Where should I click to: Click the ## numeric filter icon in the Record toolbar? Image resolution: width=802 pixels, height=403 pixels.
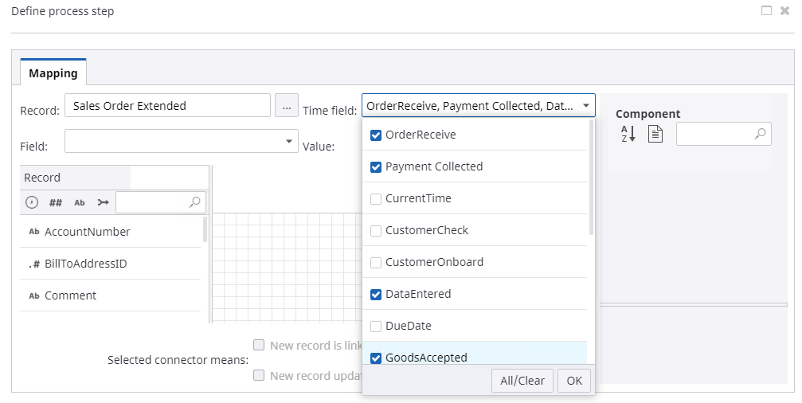tap(56, 202)
